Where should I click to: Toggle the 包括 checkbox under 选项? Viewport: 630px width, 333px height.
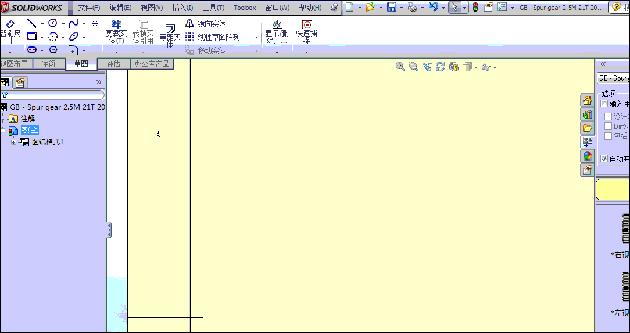pyautogui.click(x=608, y=136)
